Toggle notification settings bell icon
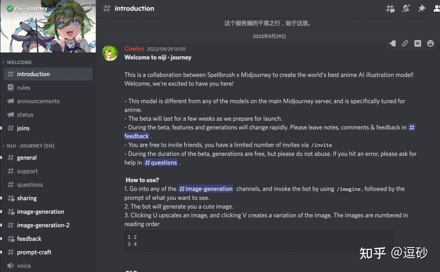 click(x=406, y=9)
